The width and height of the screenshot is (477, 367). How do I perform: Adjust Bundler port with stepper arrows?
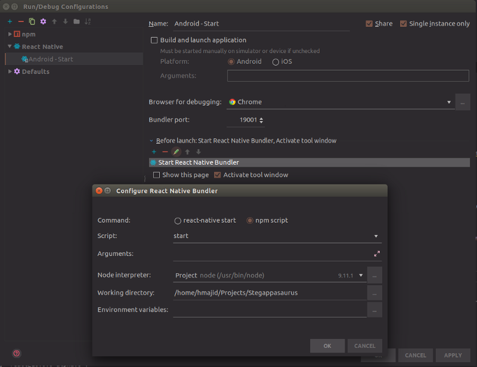coord(261,120)
